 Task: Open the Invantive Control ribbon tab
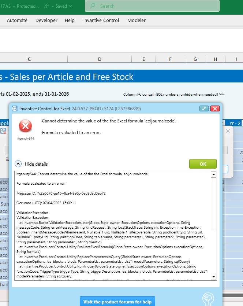tap(101, 21)
